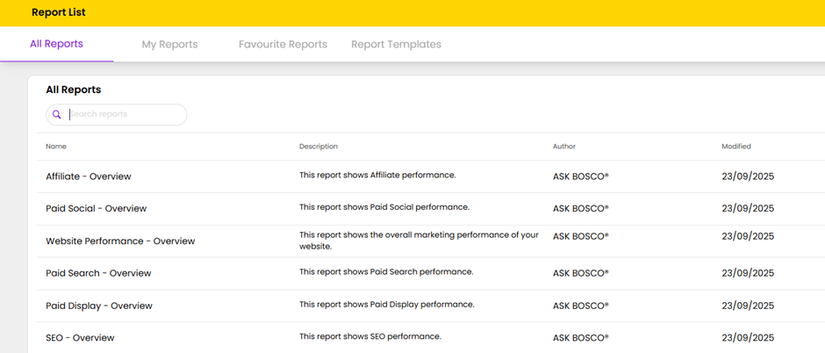
Task: Select the Paid Search - Overview report
Action: point(98,273)
